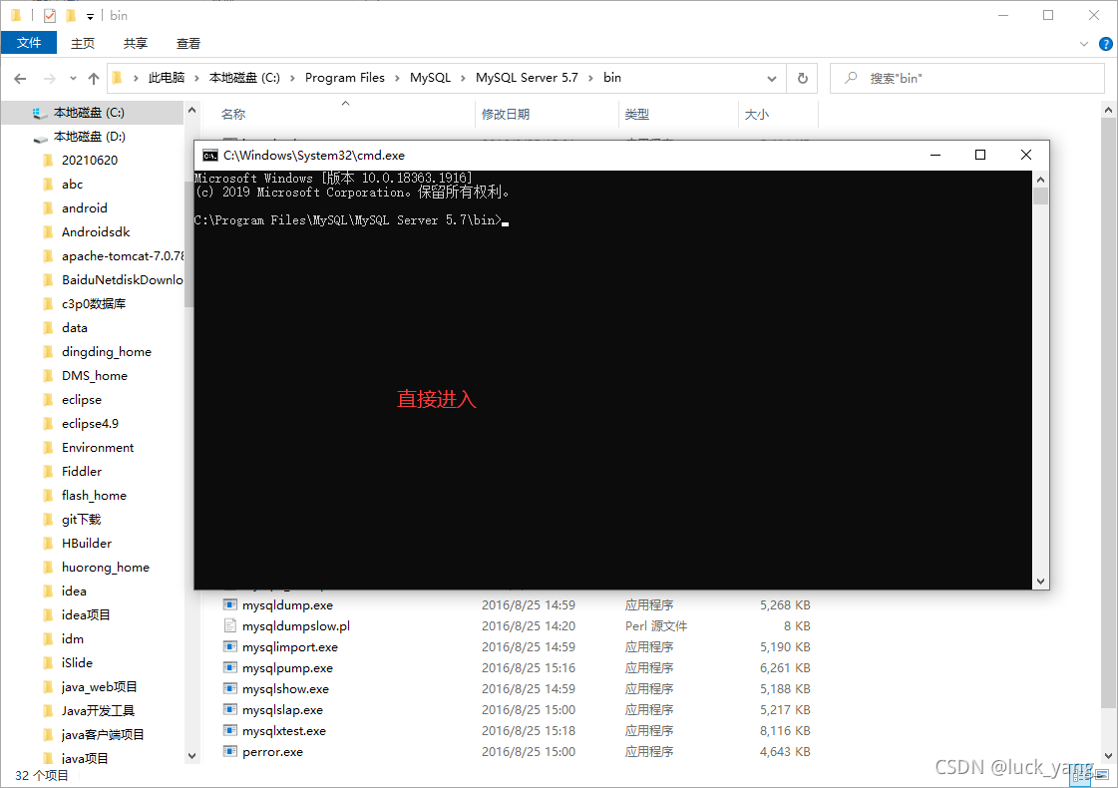Click the Back navigation arrow

(x=20, y=79)
